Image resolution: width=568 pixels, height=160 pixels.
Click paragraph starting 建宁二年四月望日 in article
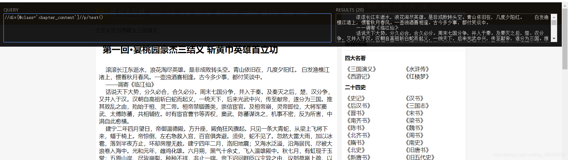(x=216, y=143)
